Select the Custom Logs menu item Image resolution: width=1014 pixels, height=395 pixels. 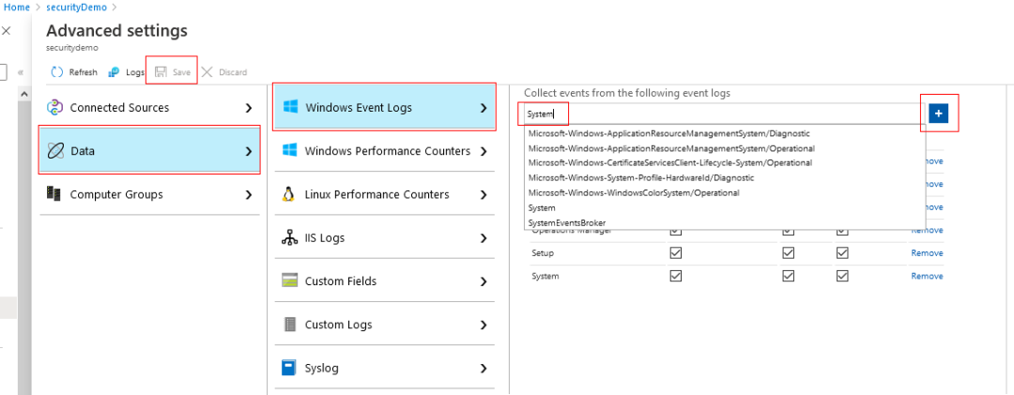click(x=385, y=325)
